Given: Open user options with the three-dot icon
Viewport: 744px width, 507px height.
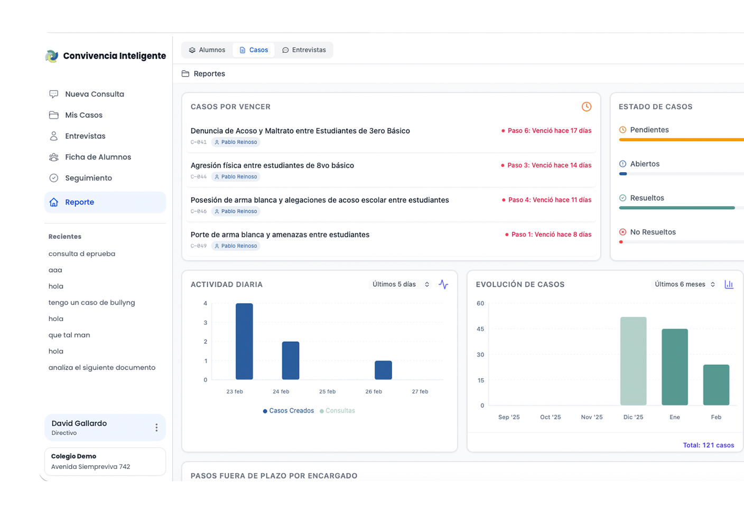Looking at the screenshot, I should (156, 428).
